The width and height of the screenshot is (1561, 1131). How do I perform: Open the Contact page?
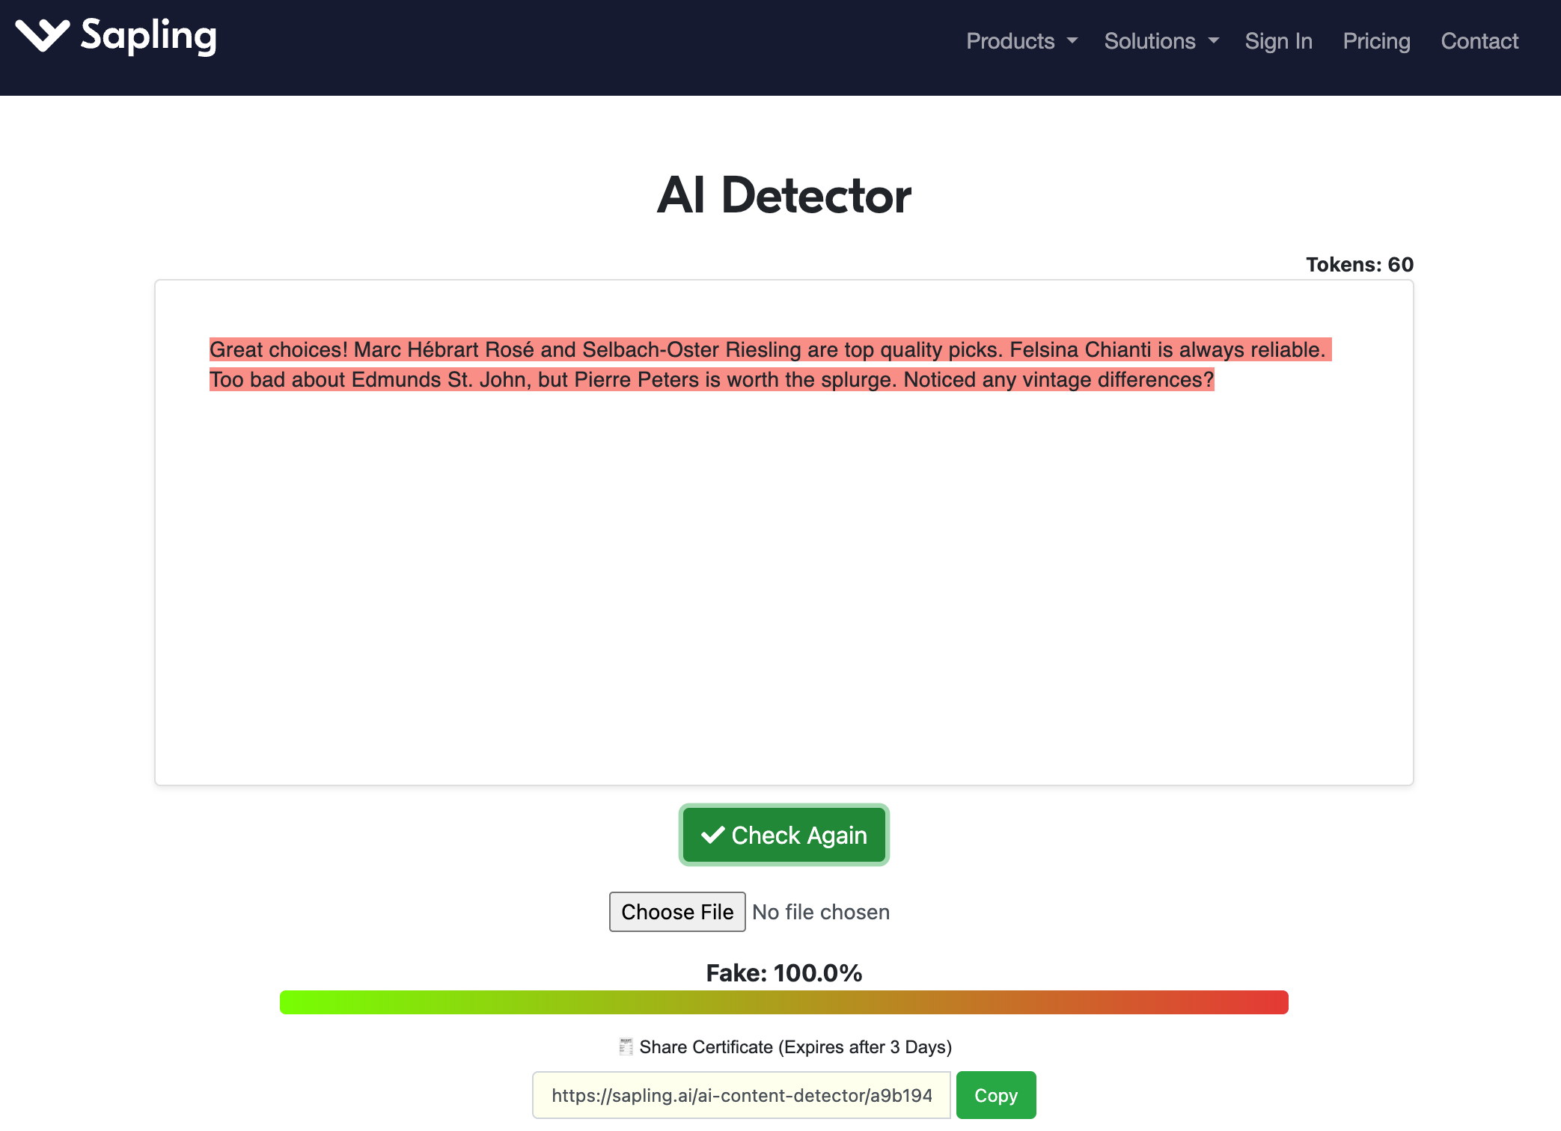coord(1479,41)
